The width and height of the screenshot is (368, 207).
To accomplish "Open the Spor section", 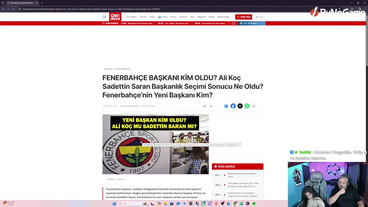I will (x=192, y=17).
